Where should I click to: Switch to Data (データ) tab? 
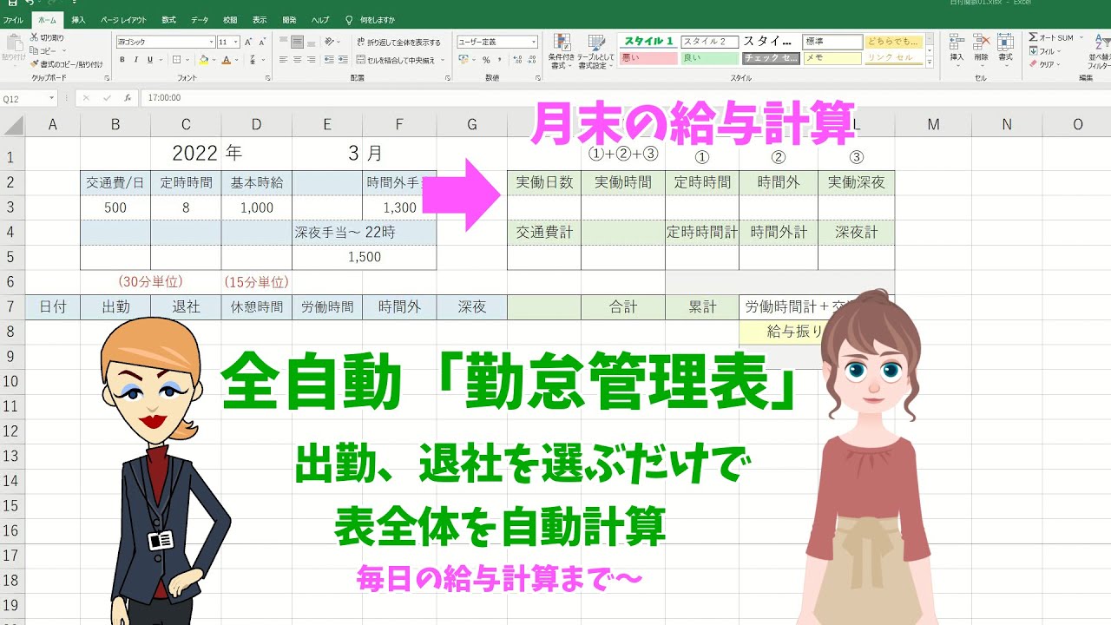tap(200, 19)
